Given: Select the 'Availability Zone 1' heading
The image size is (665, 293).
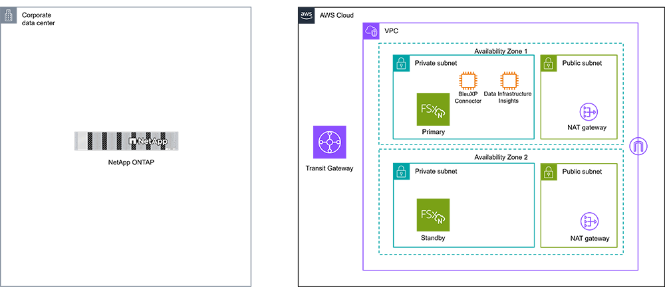Looking at the screenshot, I should (501, 51).
